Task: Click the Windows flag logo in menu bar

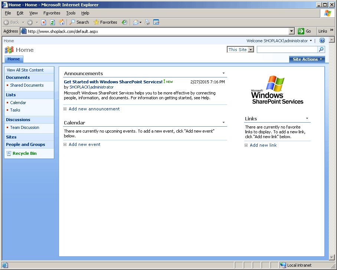Action: [328, 13]
